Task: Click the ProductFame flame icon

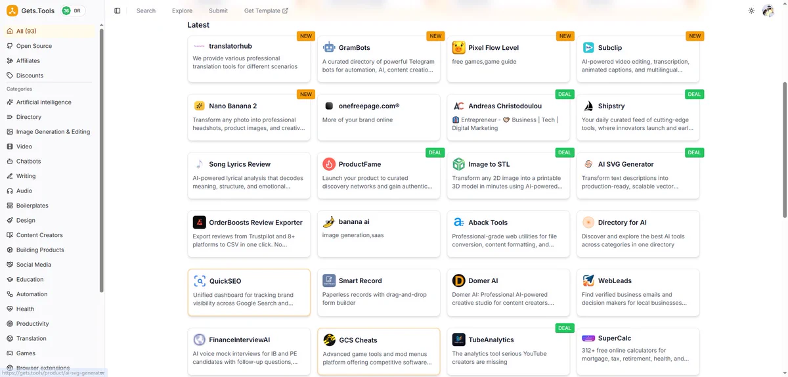Action: (x=329, y=164)
